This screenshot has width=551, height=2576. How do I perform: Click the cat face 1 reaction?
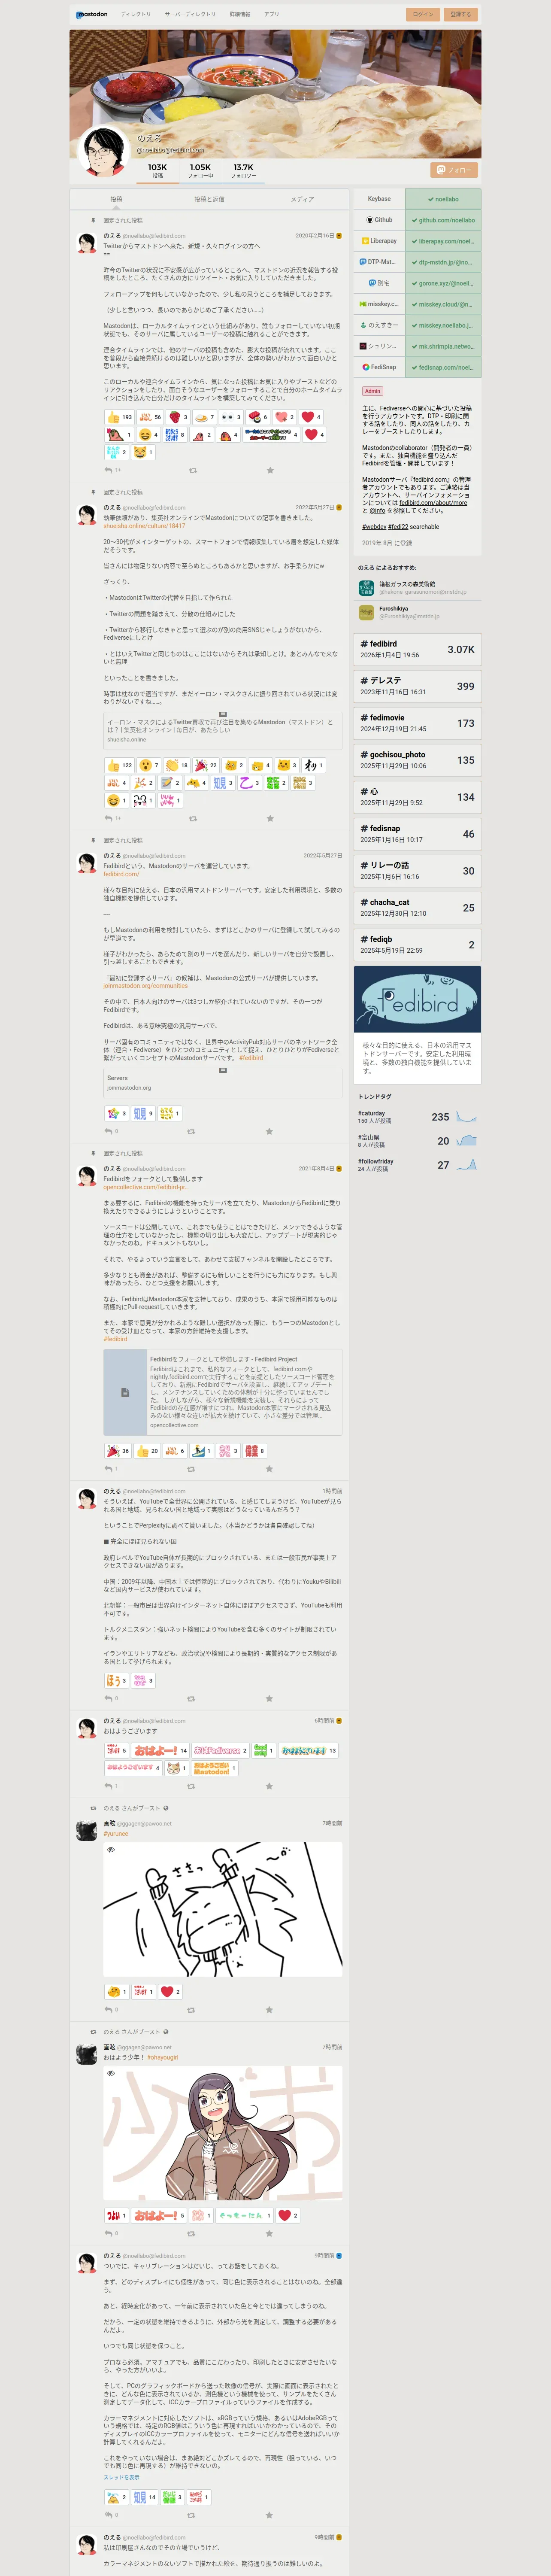click(x=176, y=1768)
